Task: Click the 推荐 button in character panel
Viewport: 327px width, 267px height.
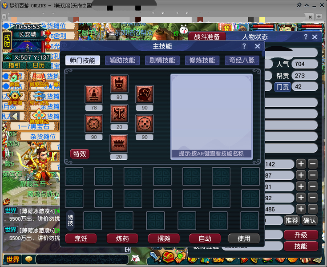Action: 292,220
